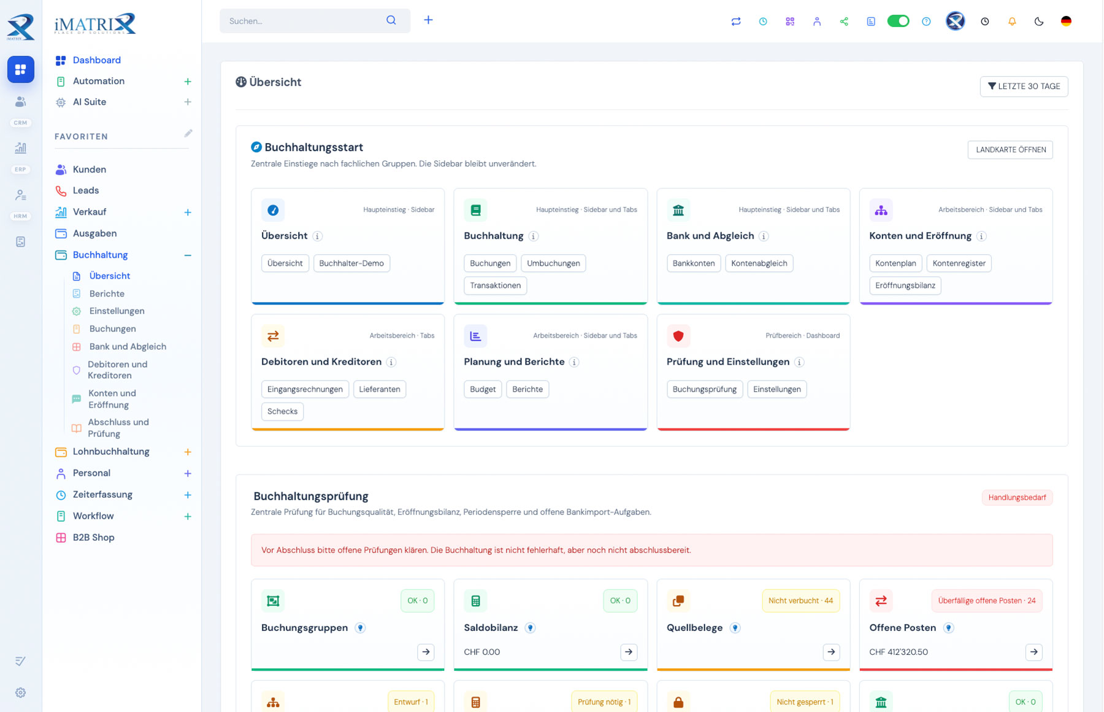Image resolution: width=1104 pixels, height=712 pixels.
Task: Click the purple user icon in top bar
Action: tap(817, 21)
